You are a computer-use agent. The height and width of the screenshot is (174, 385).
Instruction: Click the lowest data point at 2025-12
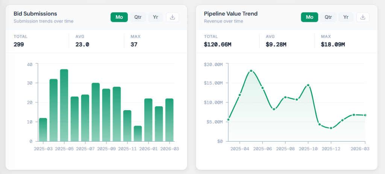[331, 128]
